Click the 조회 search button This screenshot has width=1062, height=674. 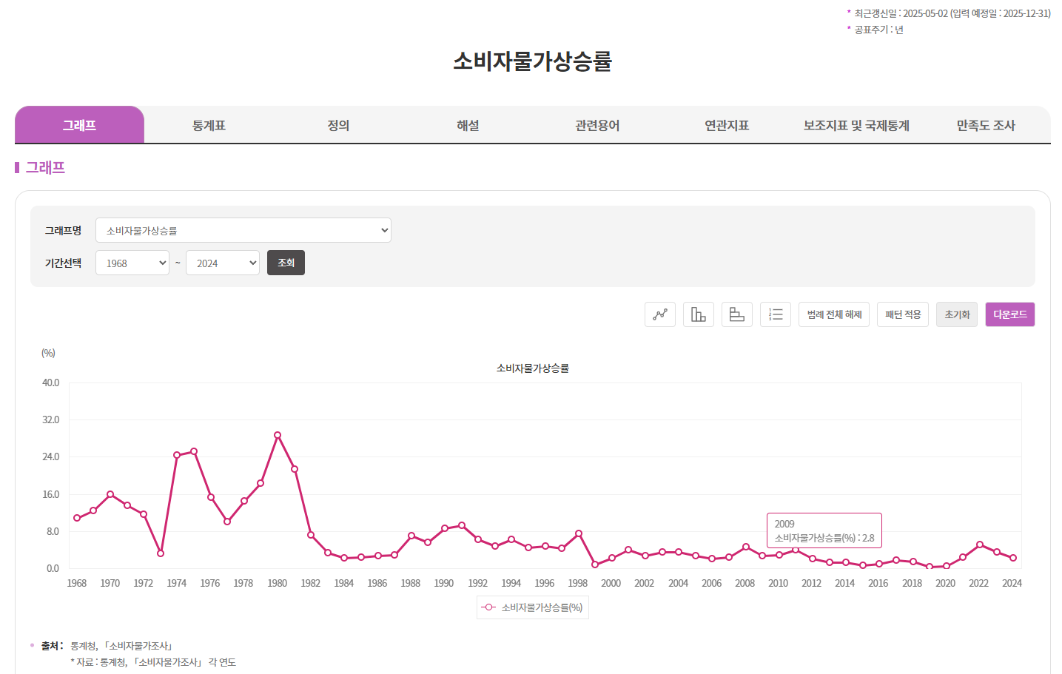[286, 263]
